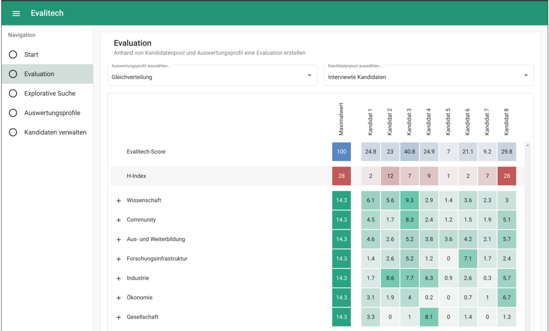Expand the Aus- und Weiterbildung row
This screenshot has height=331, width=549.
pyautogui.click(x=118, y=240)
